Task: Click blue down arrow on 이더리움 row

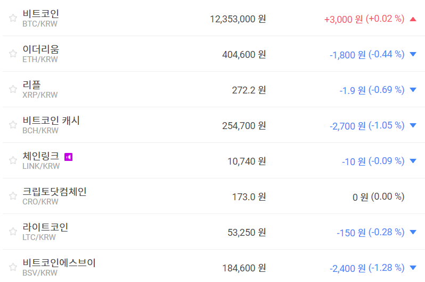Action: pos(413,54)
